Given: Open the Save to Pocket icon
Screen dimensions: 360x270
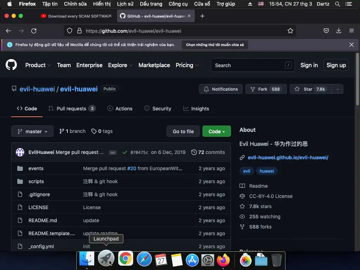Looking at the screenshot, I should coord(326,31).
